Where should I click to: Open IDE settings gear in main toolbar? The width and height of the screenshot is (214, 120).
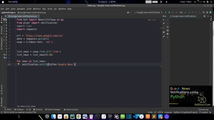tap(207, 12)
